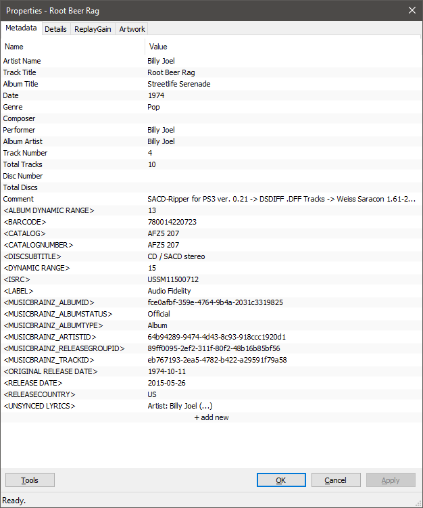
Task: Click the Name column header
Action: (14, 47)
